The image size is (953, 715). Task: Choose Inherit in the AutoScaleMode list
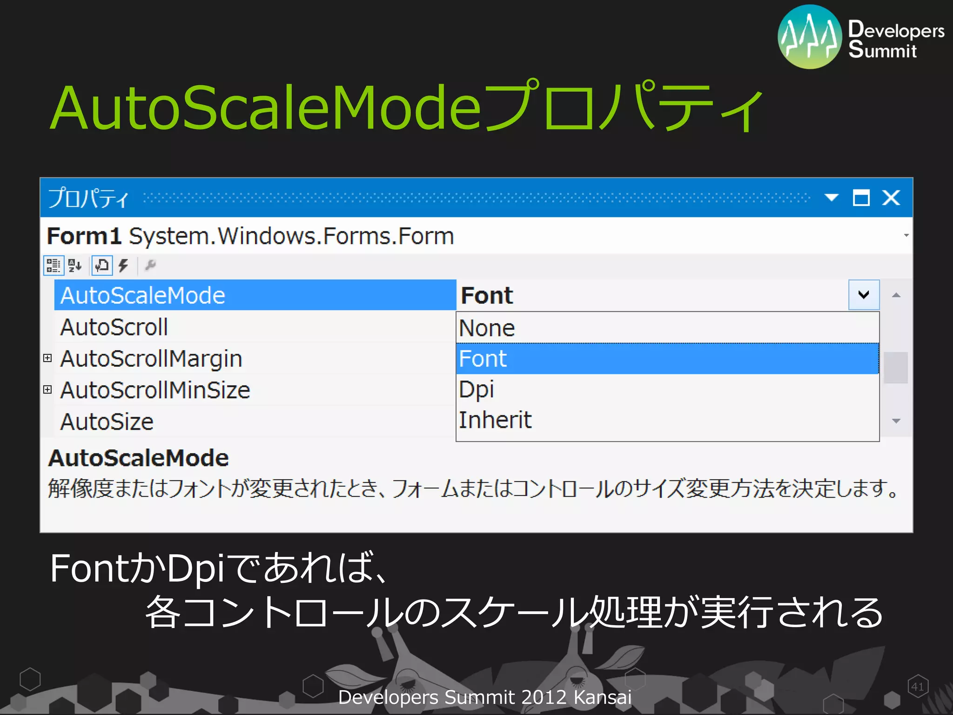pos(667,420)
